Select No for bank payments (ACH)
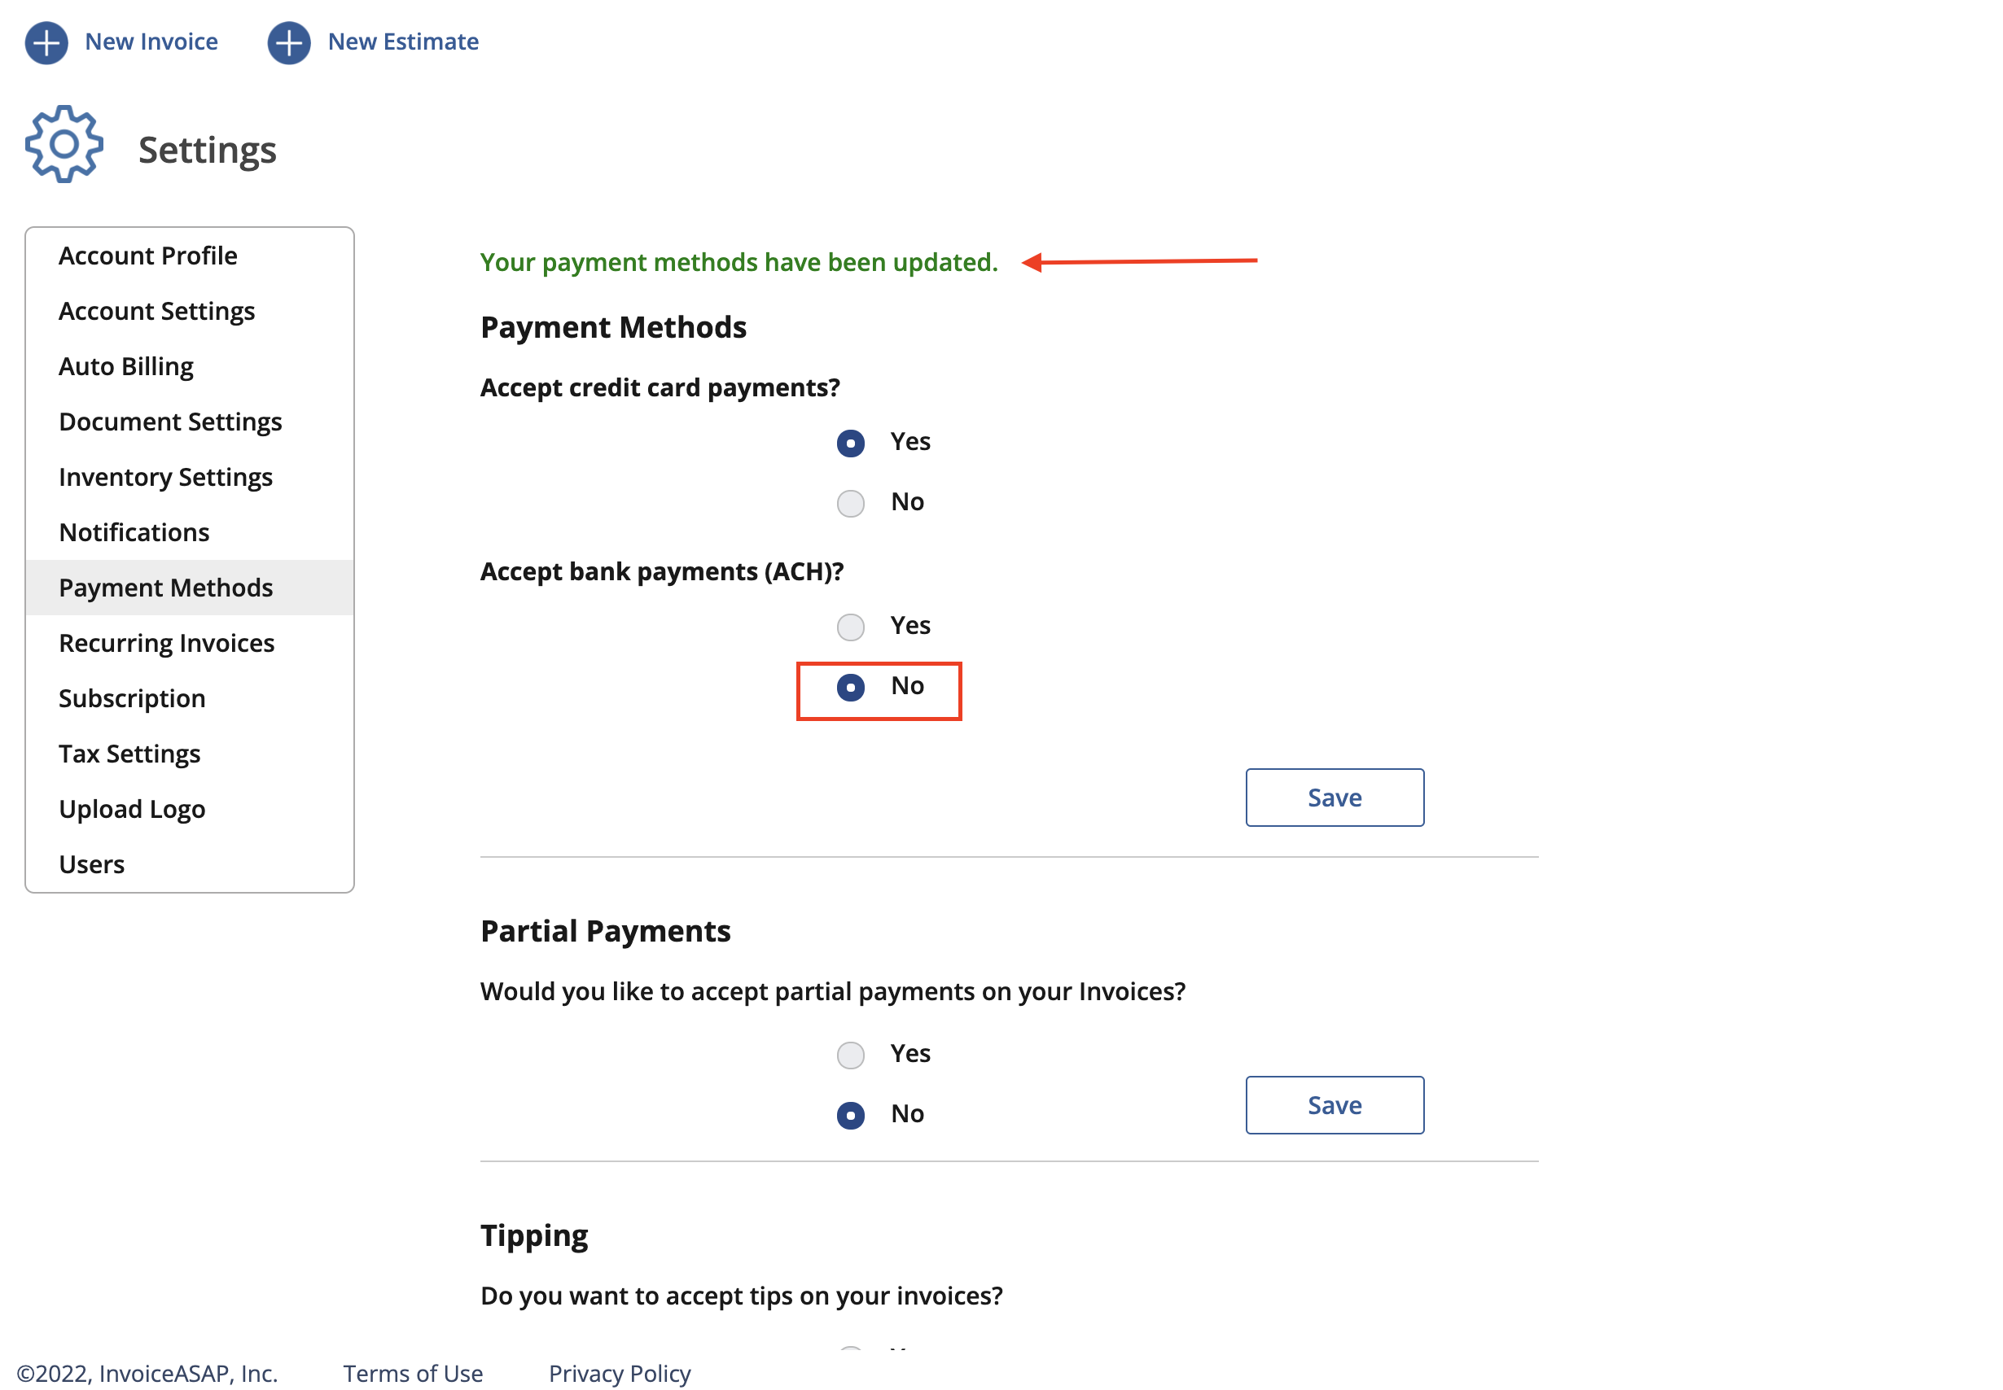Viewport: 2003px width, 1390px height. [x=850, y=687]
